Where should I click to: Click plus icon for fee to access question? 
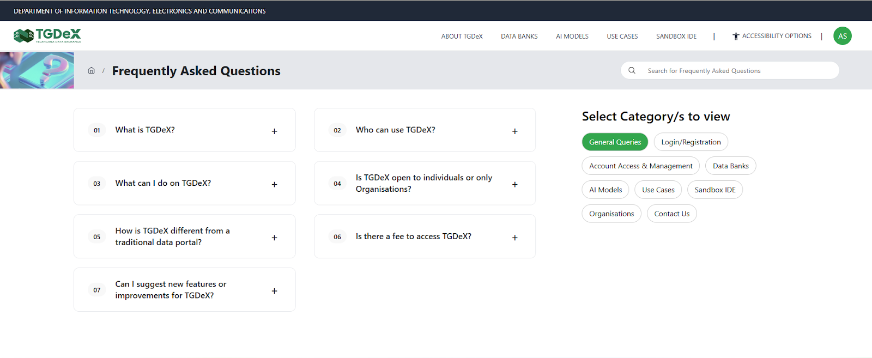click(x=514, y=238)
